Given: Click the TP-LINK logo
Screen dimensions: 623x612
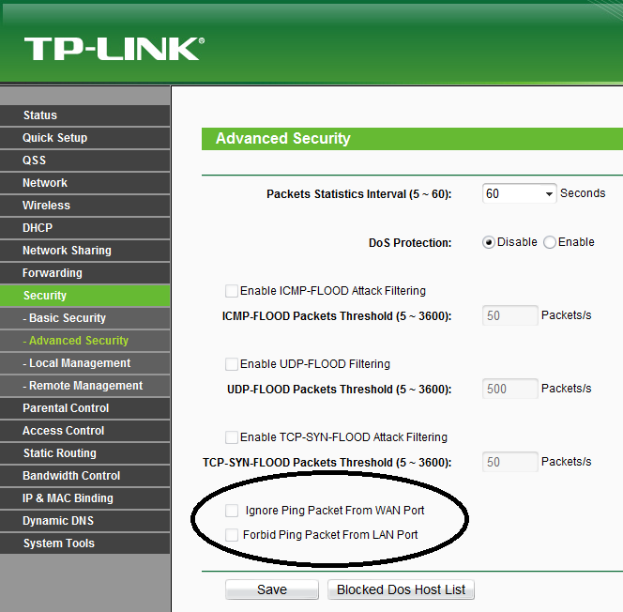Looking at the screenshot, I should pyautogui.click(x=114, y=49).
